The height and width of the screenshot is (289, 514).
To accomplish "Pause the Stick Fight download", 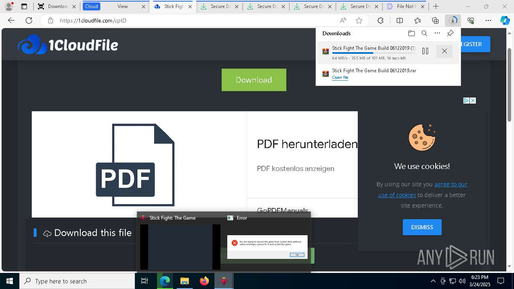I will (x=425, y=51).
